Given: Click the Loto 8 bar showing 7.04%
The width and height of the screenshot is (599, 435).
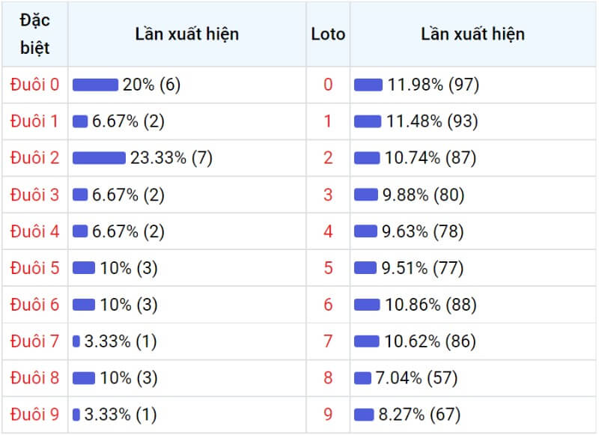Looking at the screenshot, I should 362,377.
